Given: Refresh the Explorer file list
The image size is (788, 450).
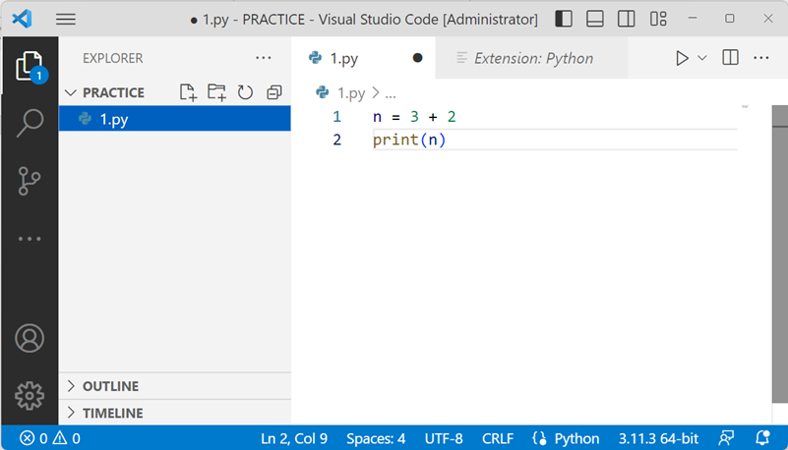Looking at the screenshot, I should click(245, 92).
